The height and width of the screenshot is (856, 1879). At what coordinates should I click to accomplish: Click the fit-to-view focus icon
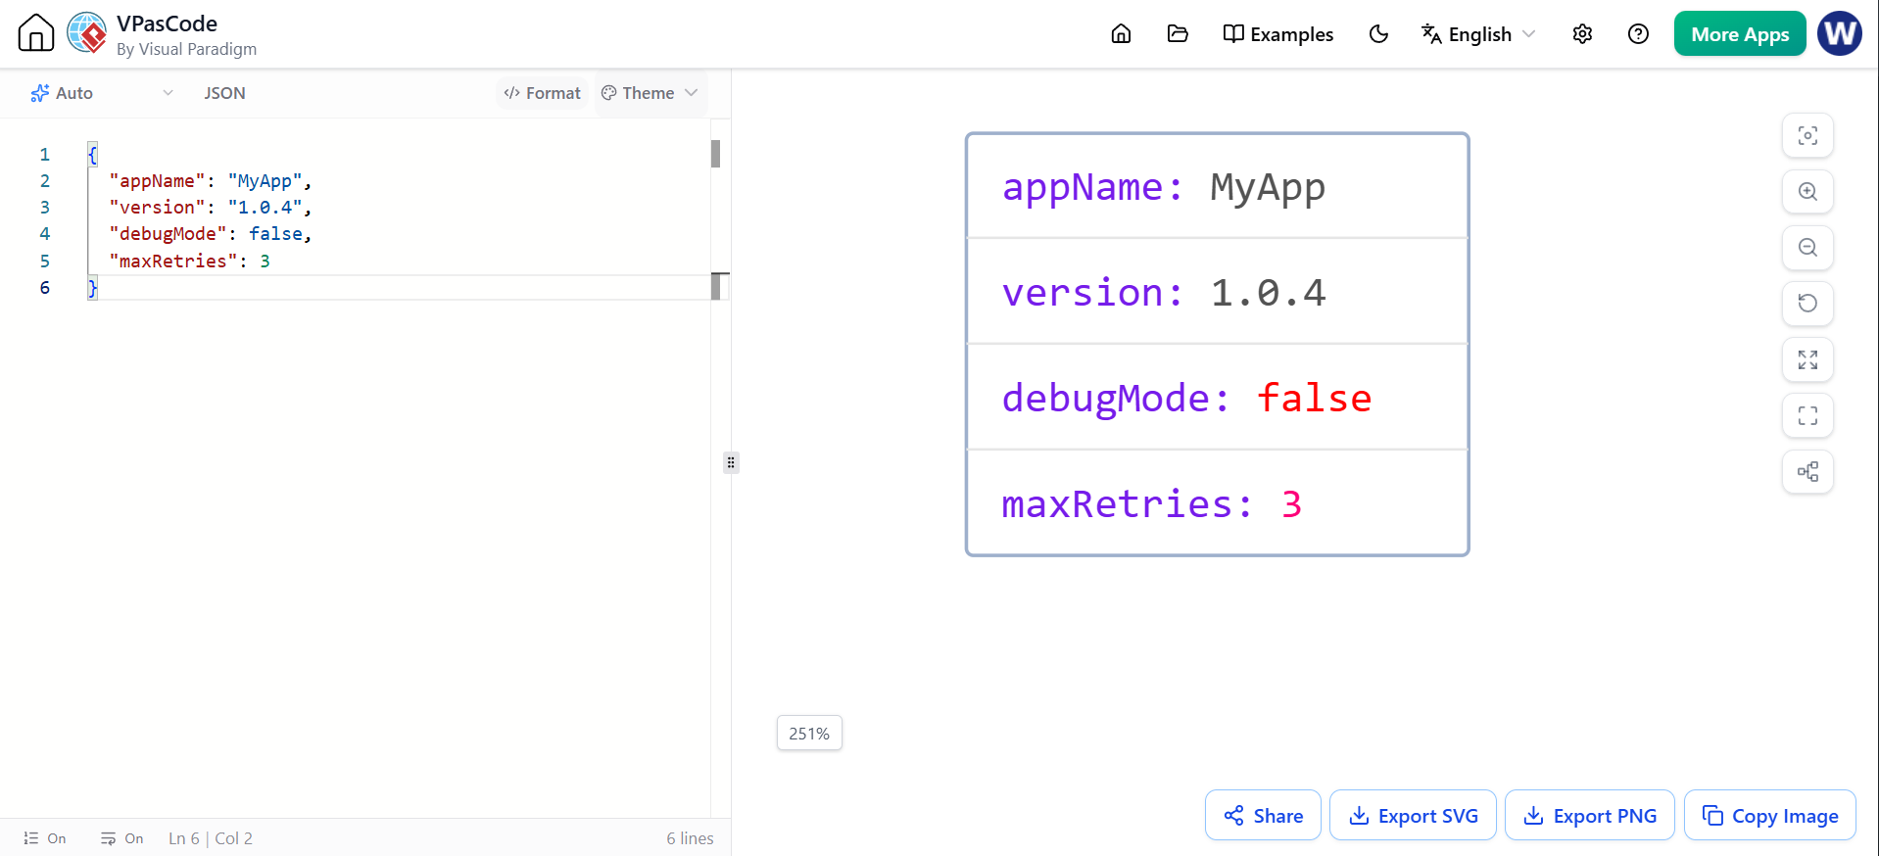click(1807, 135)
